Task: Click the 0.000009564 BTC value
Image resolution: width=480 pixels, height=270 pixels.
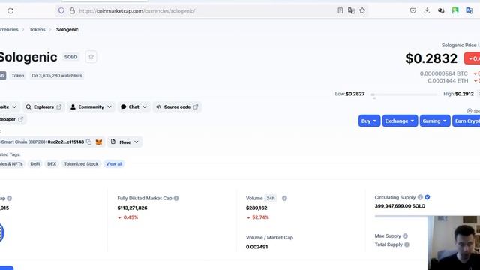Action: pyautogui.click(x=444, y=73)
